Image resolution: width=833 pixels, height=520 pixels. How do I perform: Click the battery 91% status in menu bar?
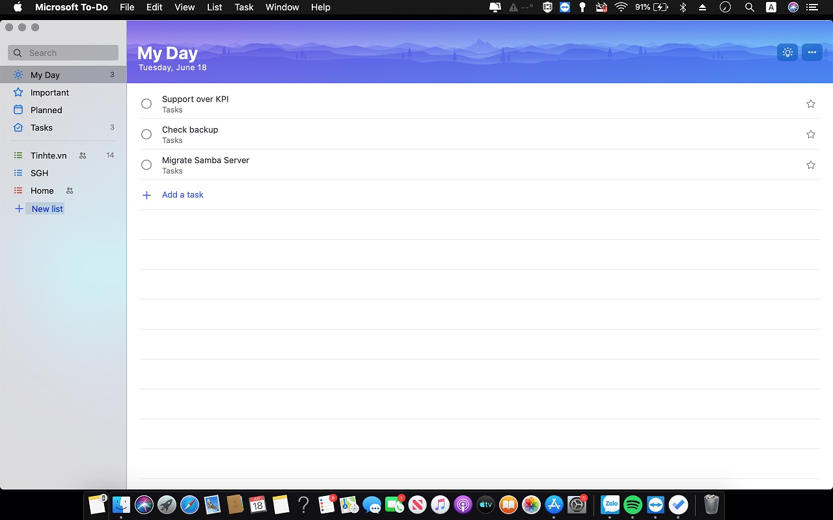point(651,7)
